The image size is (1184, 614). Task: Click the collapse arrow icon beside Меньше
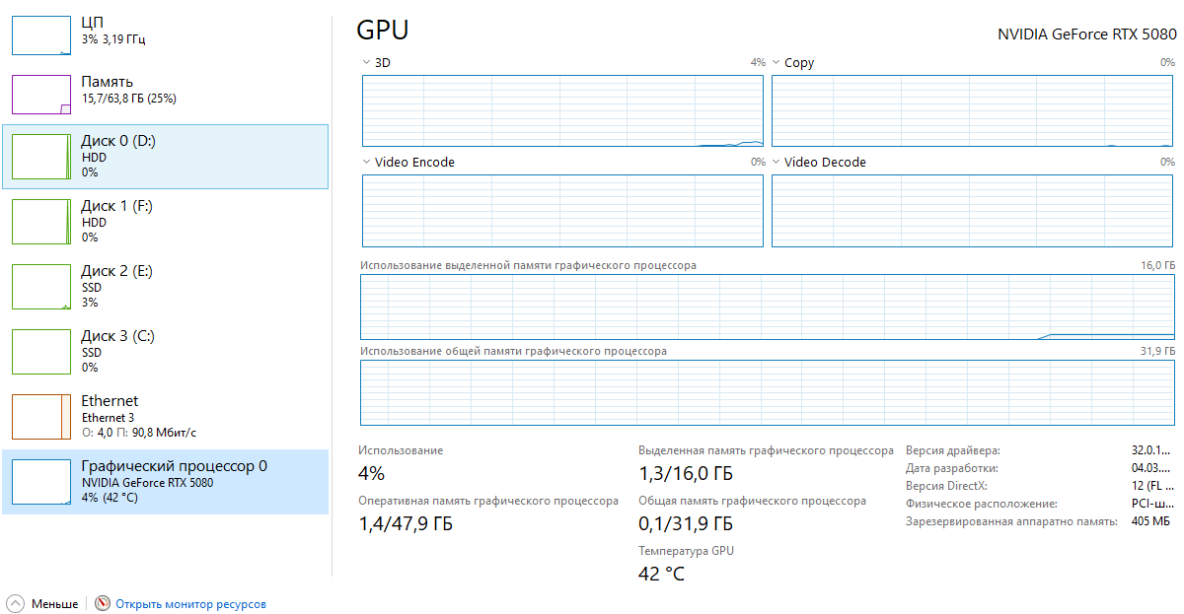(16, 604)
